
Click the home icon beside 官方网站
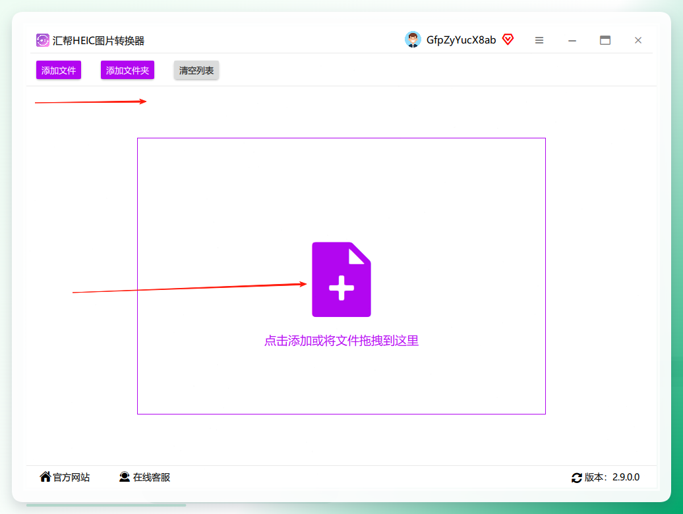tap(45, 476)
